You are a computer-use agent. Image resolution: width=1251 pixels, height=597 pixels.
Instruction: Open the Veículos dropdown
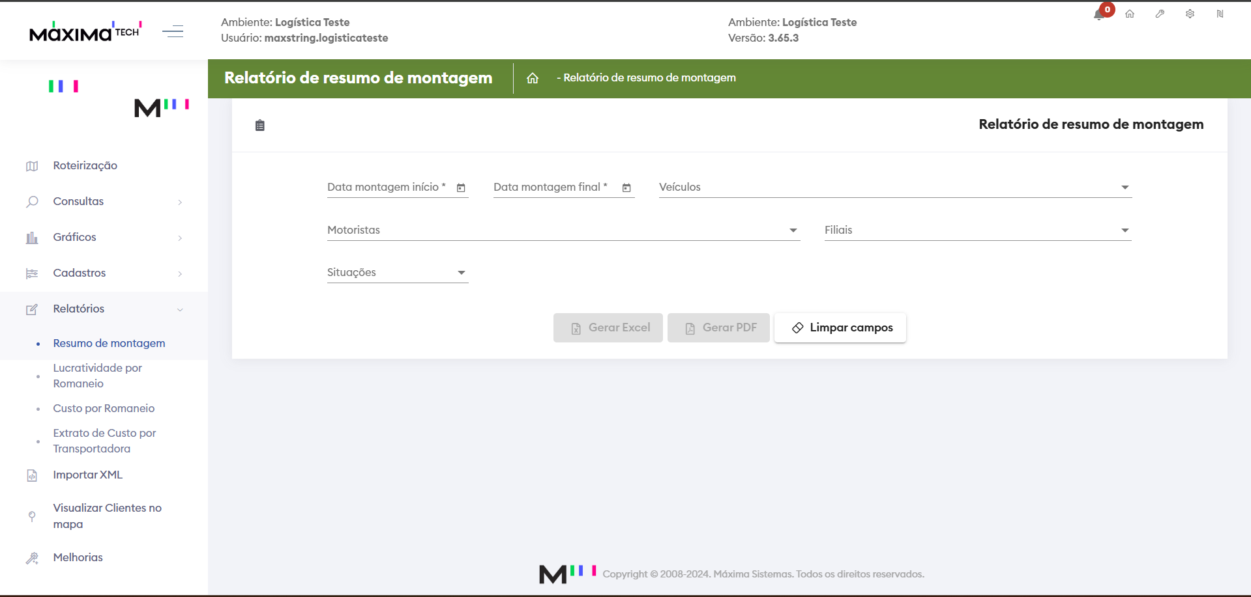[1125, 187]
